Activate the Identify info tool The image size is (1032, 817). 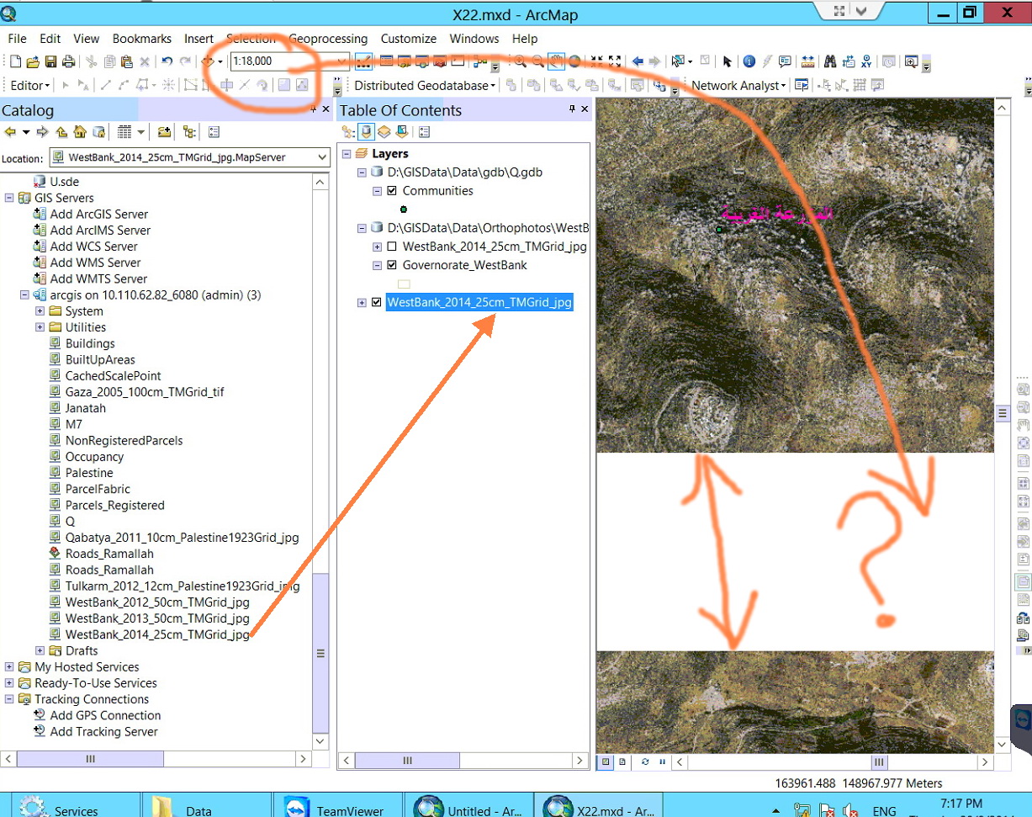click(x=748, y=61)
